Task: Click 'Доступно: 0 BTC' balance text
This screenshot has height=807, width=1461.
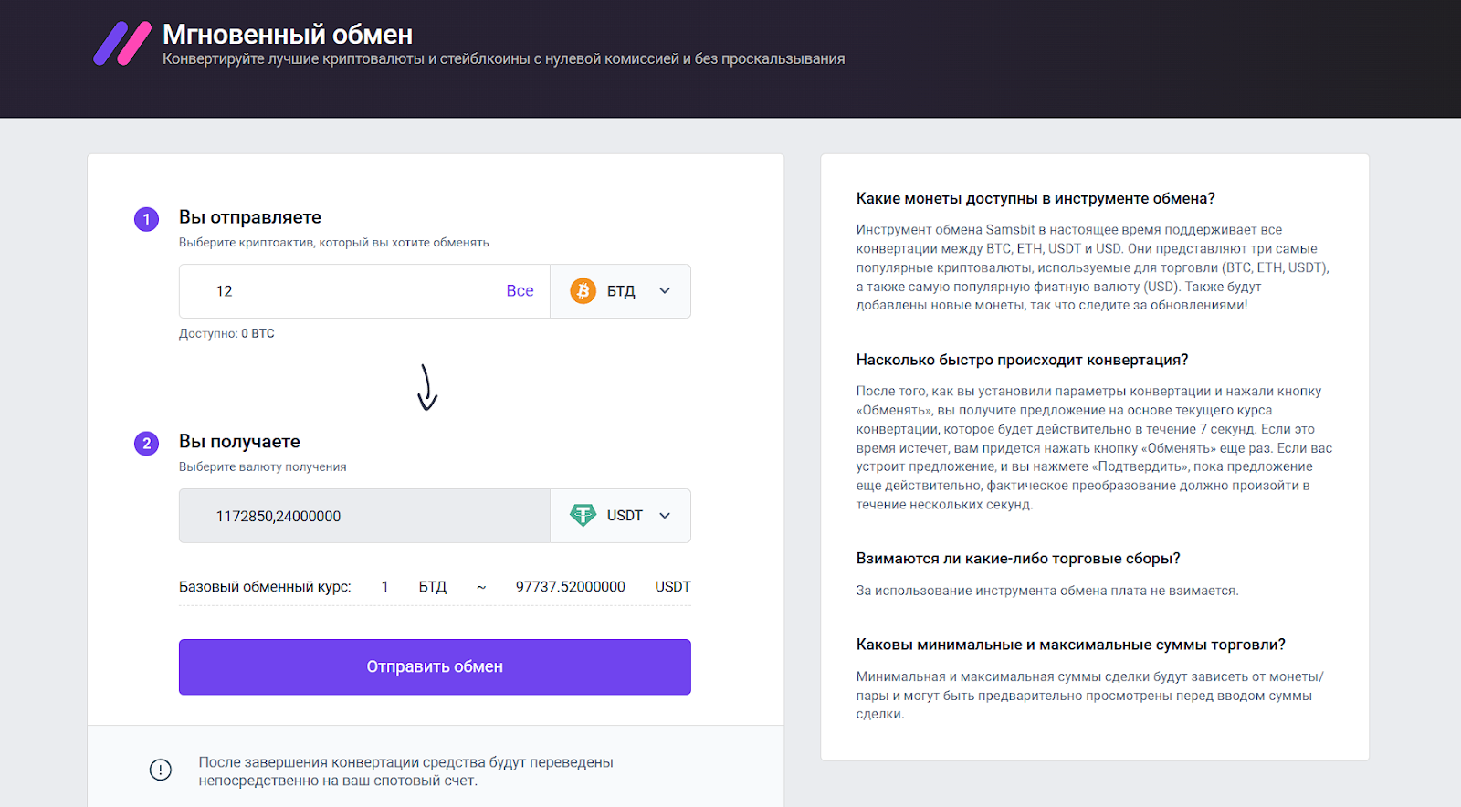Action: coord(226,333)
